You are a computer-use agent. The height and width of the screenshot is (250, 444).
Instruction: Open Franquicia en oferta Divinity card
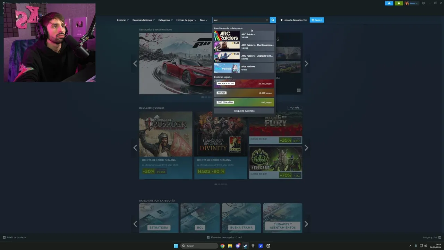point(221,145)
